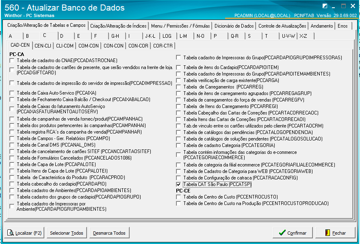360x244 pixels.
Task: Select the PCCATEGORIAFILIALECOMMERCE checkbox
Action: click(178, 165)
